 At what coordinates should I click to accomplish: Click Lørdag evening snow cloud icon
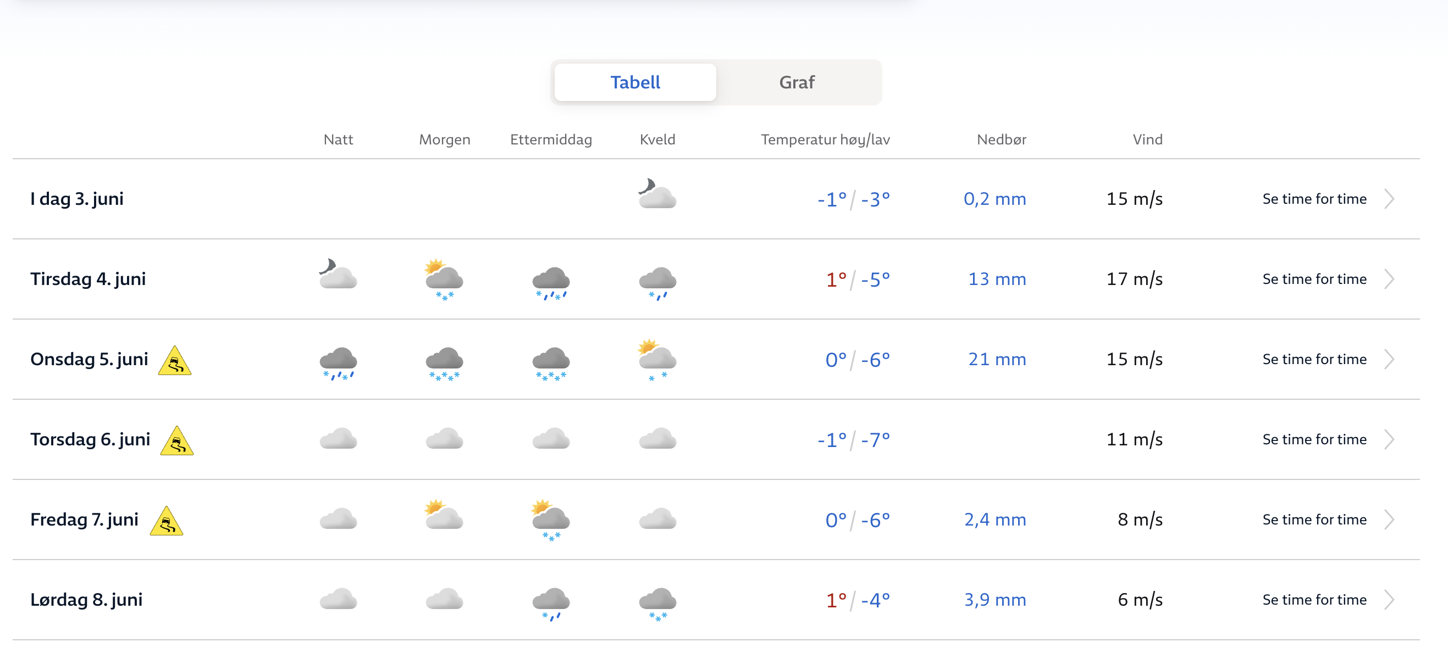(657, 603)
